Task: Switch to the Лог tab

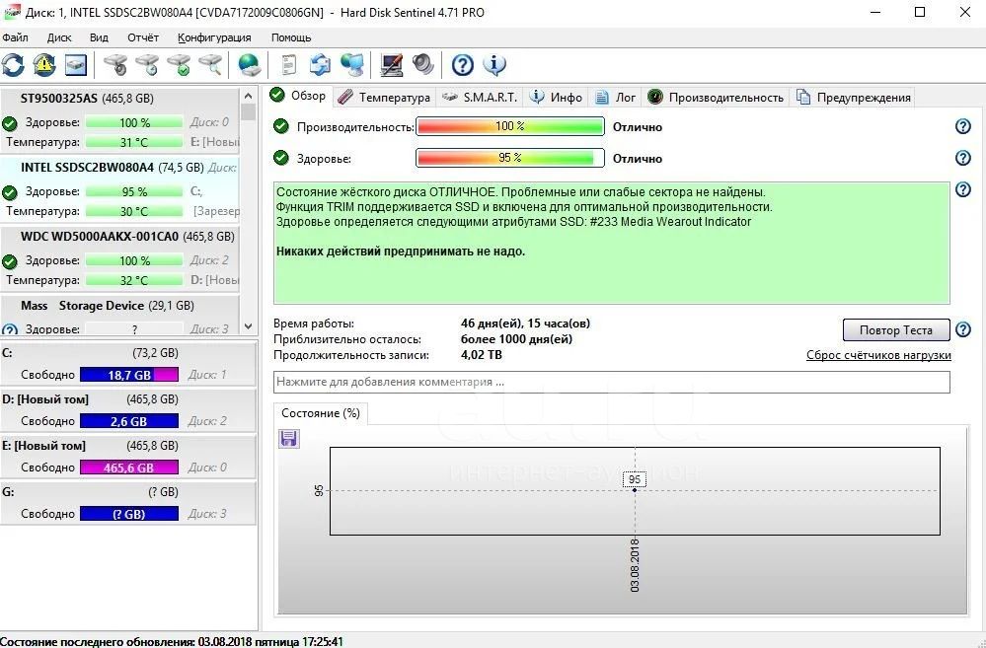Action: coord(616,98)
